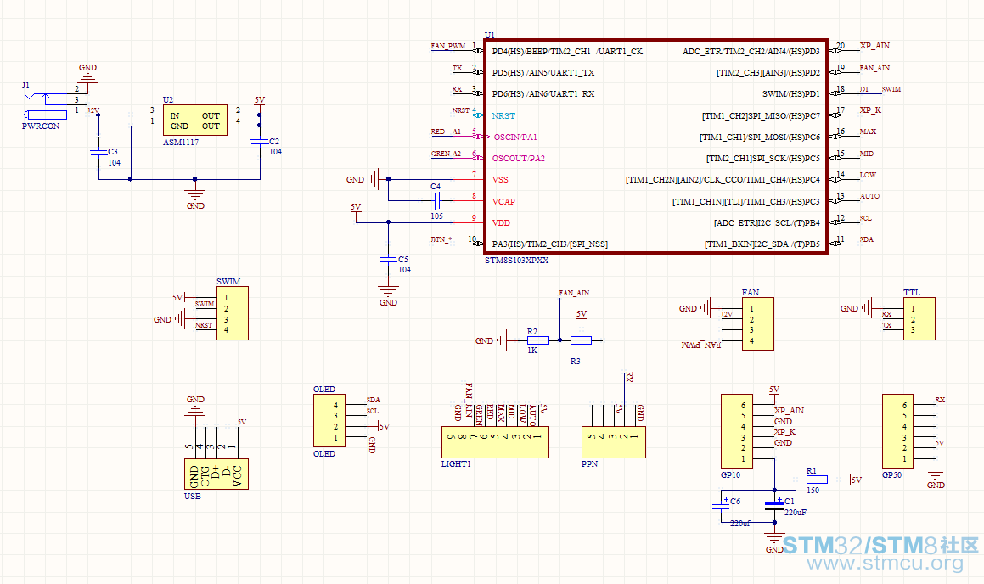Select capacitor C2 on the regulator output

pyautogui.click(x=260, y=142)
